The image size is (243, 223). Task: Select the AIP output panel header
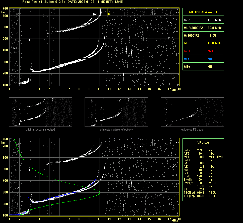click(x=203, y=143)
